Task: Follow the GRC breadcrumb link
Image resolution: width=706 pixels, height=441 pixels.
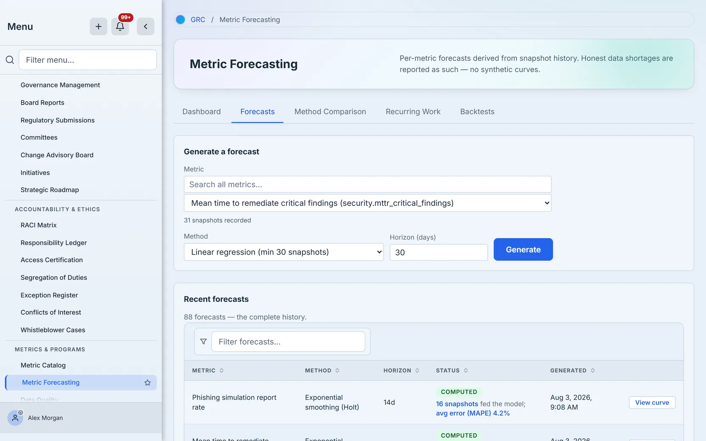Action: 198,20
